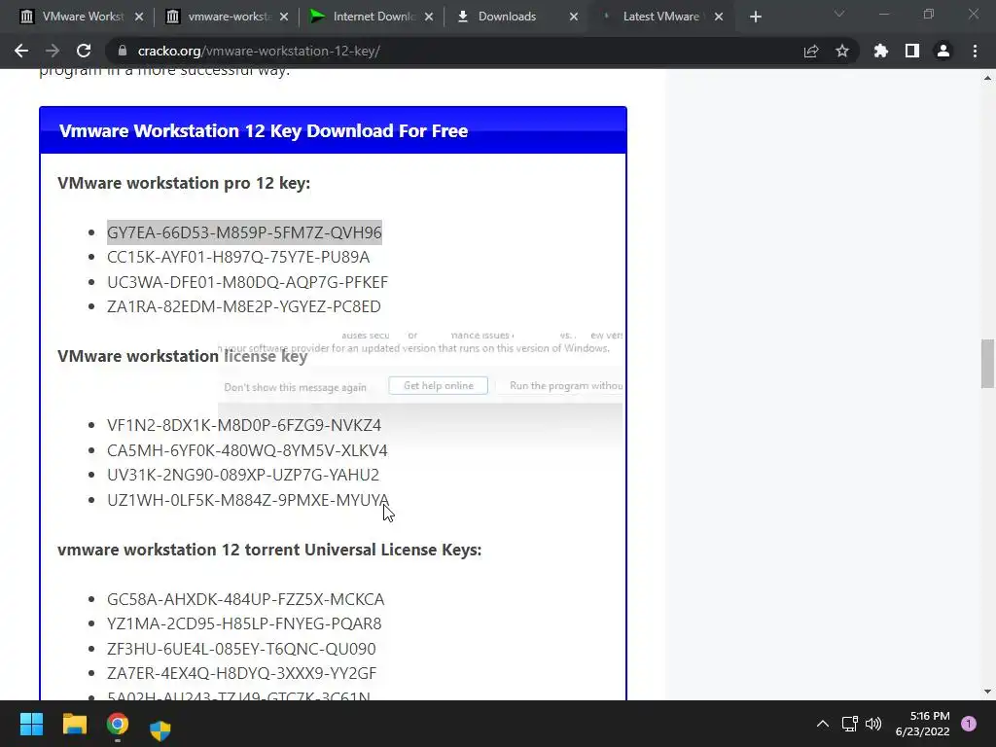Open a new browser tab
The height and width of the screenshot is (747, 996).
coord(755,18)
